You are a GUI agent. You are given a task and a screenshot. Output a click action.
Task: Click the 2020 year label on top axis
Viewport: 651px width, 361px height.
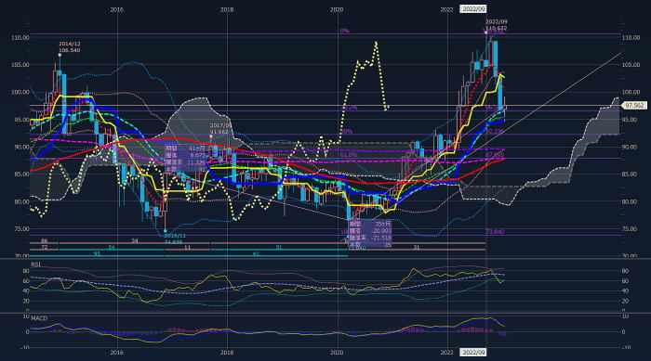pos(337,9)
